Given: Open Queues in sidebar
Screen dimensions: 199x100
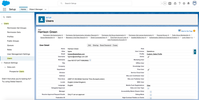Looking at the screenshot, I should click(x=10, y=45).
